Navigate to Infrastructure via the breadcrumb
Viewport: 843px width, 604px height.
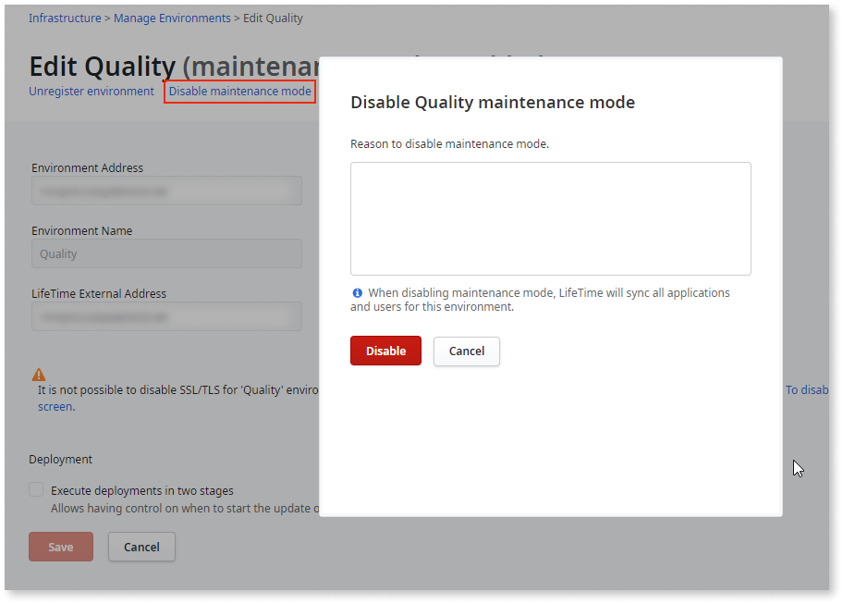pyautogui.click(x=65, y=18)
